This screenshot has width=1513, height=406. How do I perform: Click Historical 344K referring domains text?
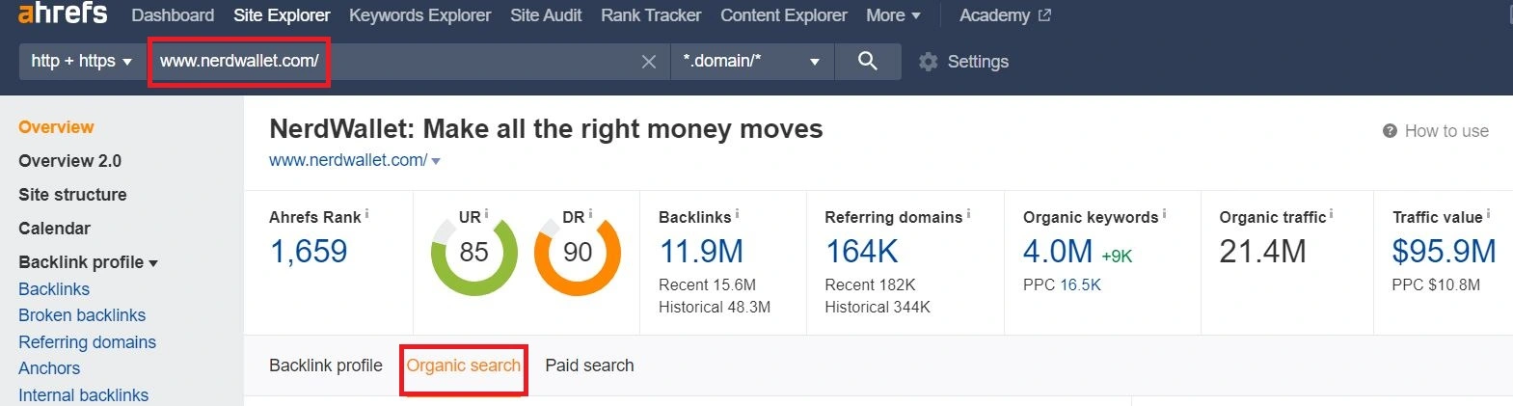[878, 307]
